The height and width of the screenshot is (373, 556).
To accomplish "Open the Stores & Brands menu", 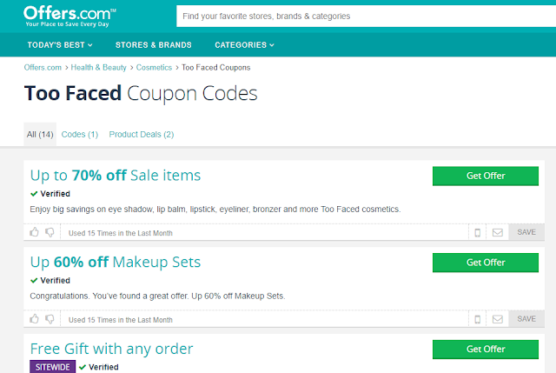I will 153,44.
